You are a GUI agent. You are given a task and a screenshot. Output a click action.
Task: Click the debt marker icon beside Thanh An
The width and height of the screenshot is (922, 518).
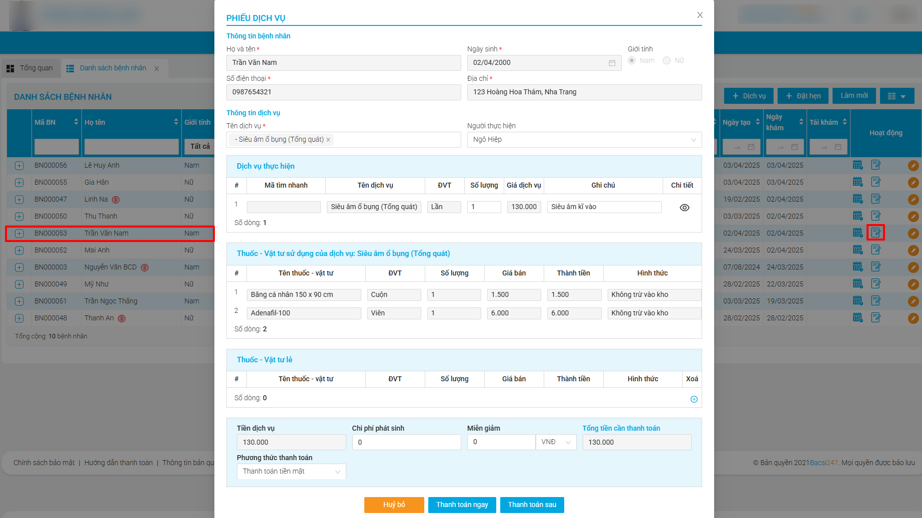tap(121, 319)
